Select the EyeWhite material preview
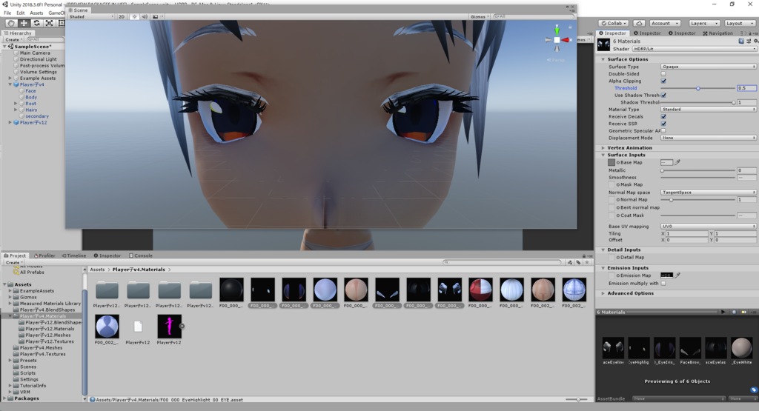This screenshot has height=411, width=759. pyautogui.click(x=741, y=348)
